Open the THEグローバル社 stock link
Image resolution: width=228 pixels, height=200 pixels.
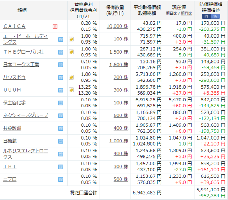pyautogui.click(x=23, y=52)
